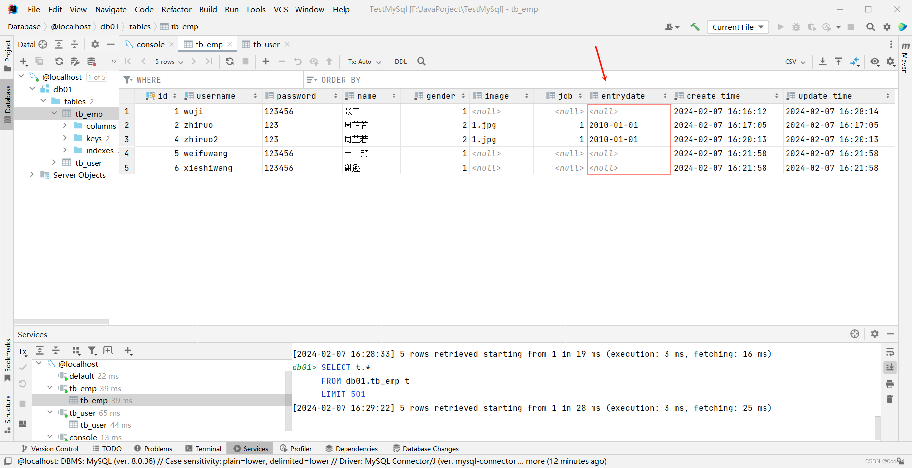This screenshot has width=912, height=468.
Task: Expand the keys folder
Action: pyautogui.click(x=65, y=138)
